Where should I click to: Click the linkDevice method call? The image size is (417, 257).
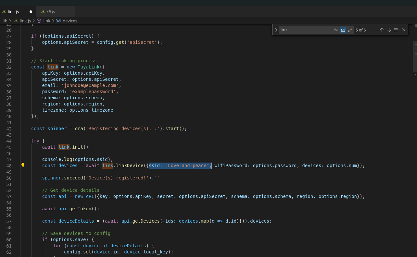130,165
